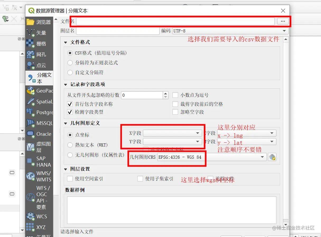Enable the 使用空间索引 checkbox
This screenshot has width=321, height=237.
[70, 179]
